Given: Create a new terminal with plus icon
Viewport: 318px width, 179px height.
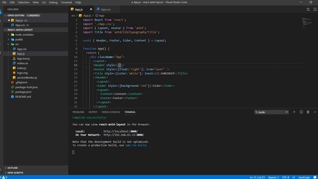Looking at the screenshot, I should click(x=294, y=112).
